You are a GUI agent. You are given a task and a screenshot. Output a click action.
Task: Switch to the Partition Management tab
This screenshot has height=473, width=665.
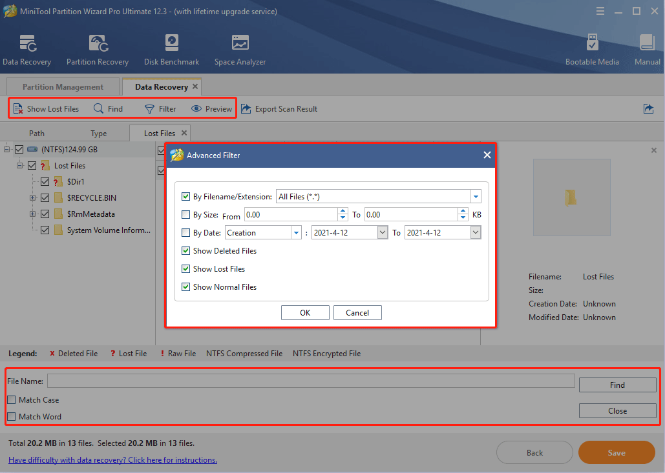pos(63,87)
